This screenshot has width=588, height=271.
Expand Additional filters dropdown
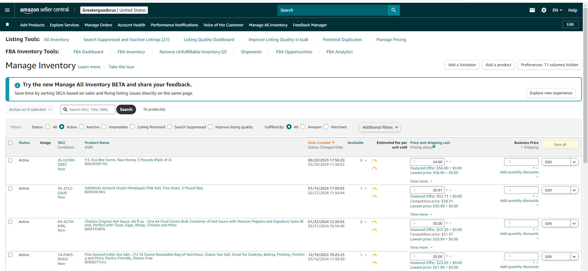(x=380, y=127)
